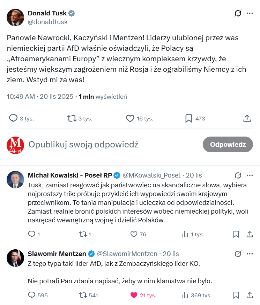Like Michał Kowalski's reply
260x305 pixels.
pyautogui.click(x=134, y=234)
